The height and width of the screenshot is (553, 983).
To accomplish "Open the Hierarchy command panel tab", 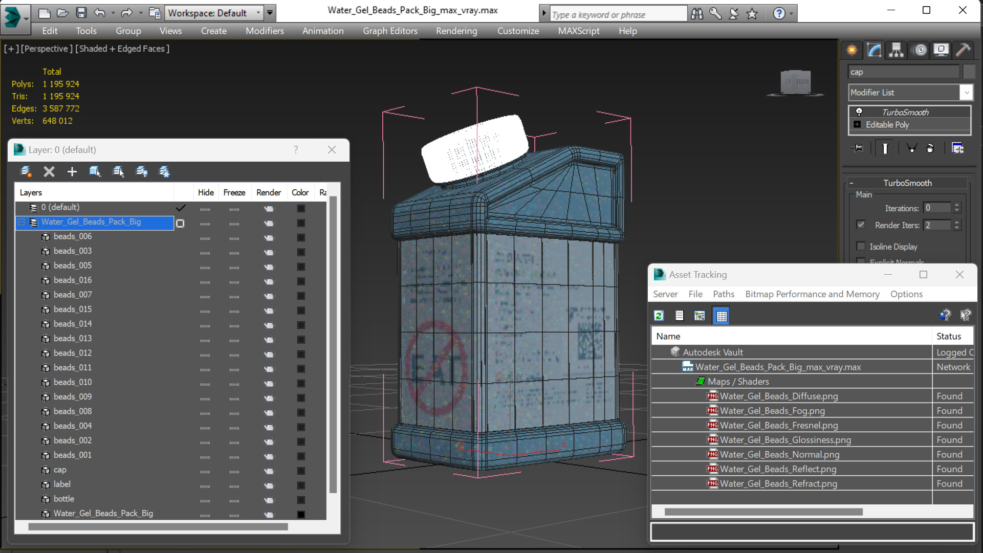I will (896, 50).
